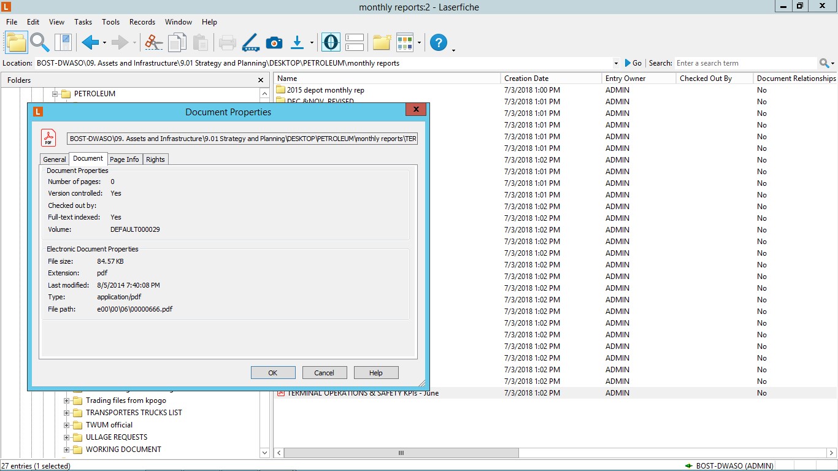Screen dimensions: 838x471
Task: Expand the WORKING DOCUMENT folder
Action: 67,450
